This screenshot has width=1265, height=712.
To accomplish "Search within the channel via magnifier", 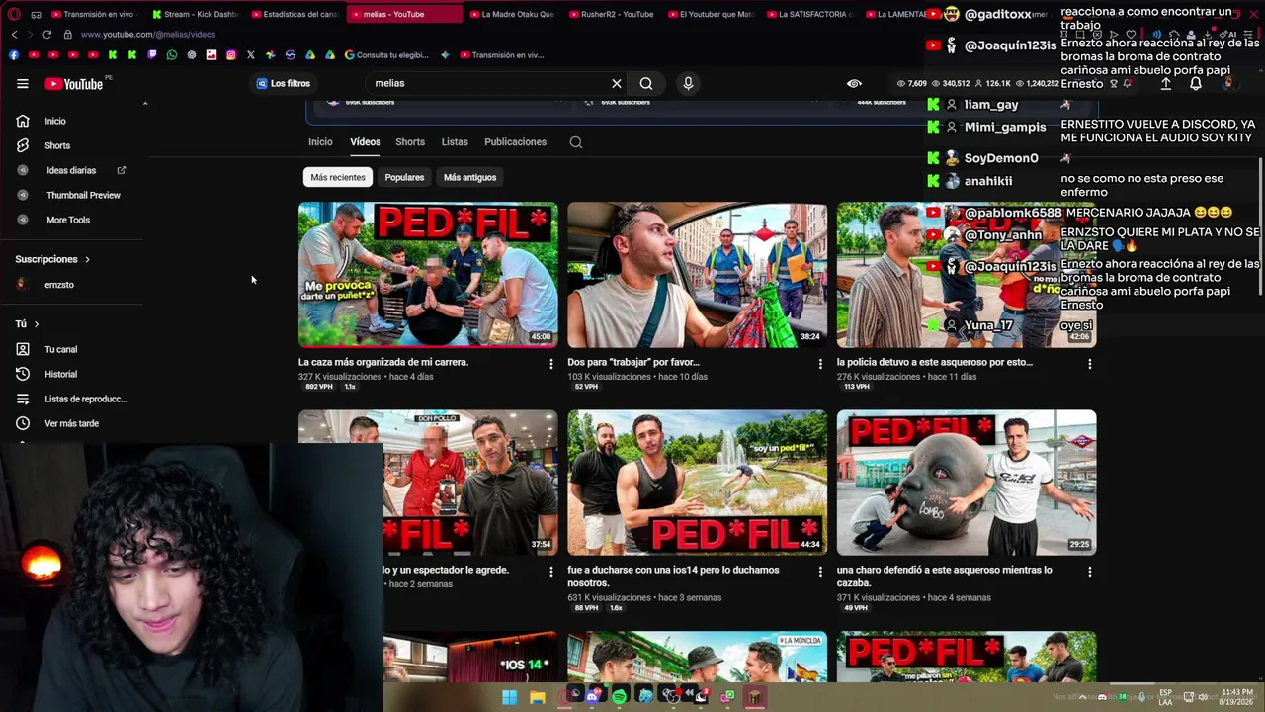I will click(576, 142).
